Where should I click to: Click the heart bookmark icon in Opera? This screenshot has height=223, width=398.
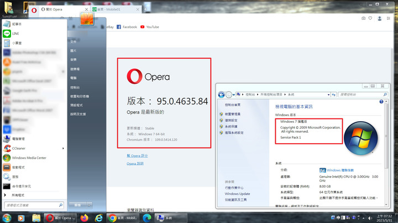[370, 18]
